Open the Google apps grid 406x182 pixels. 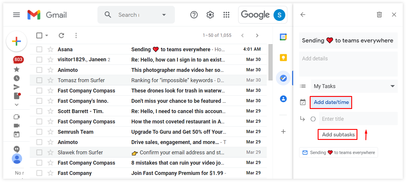pyautogui.click(x=226, y=14)
